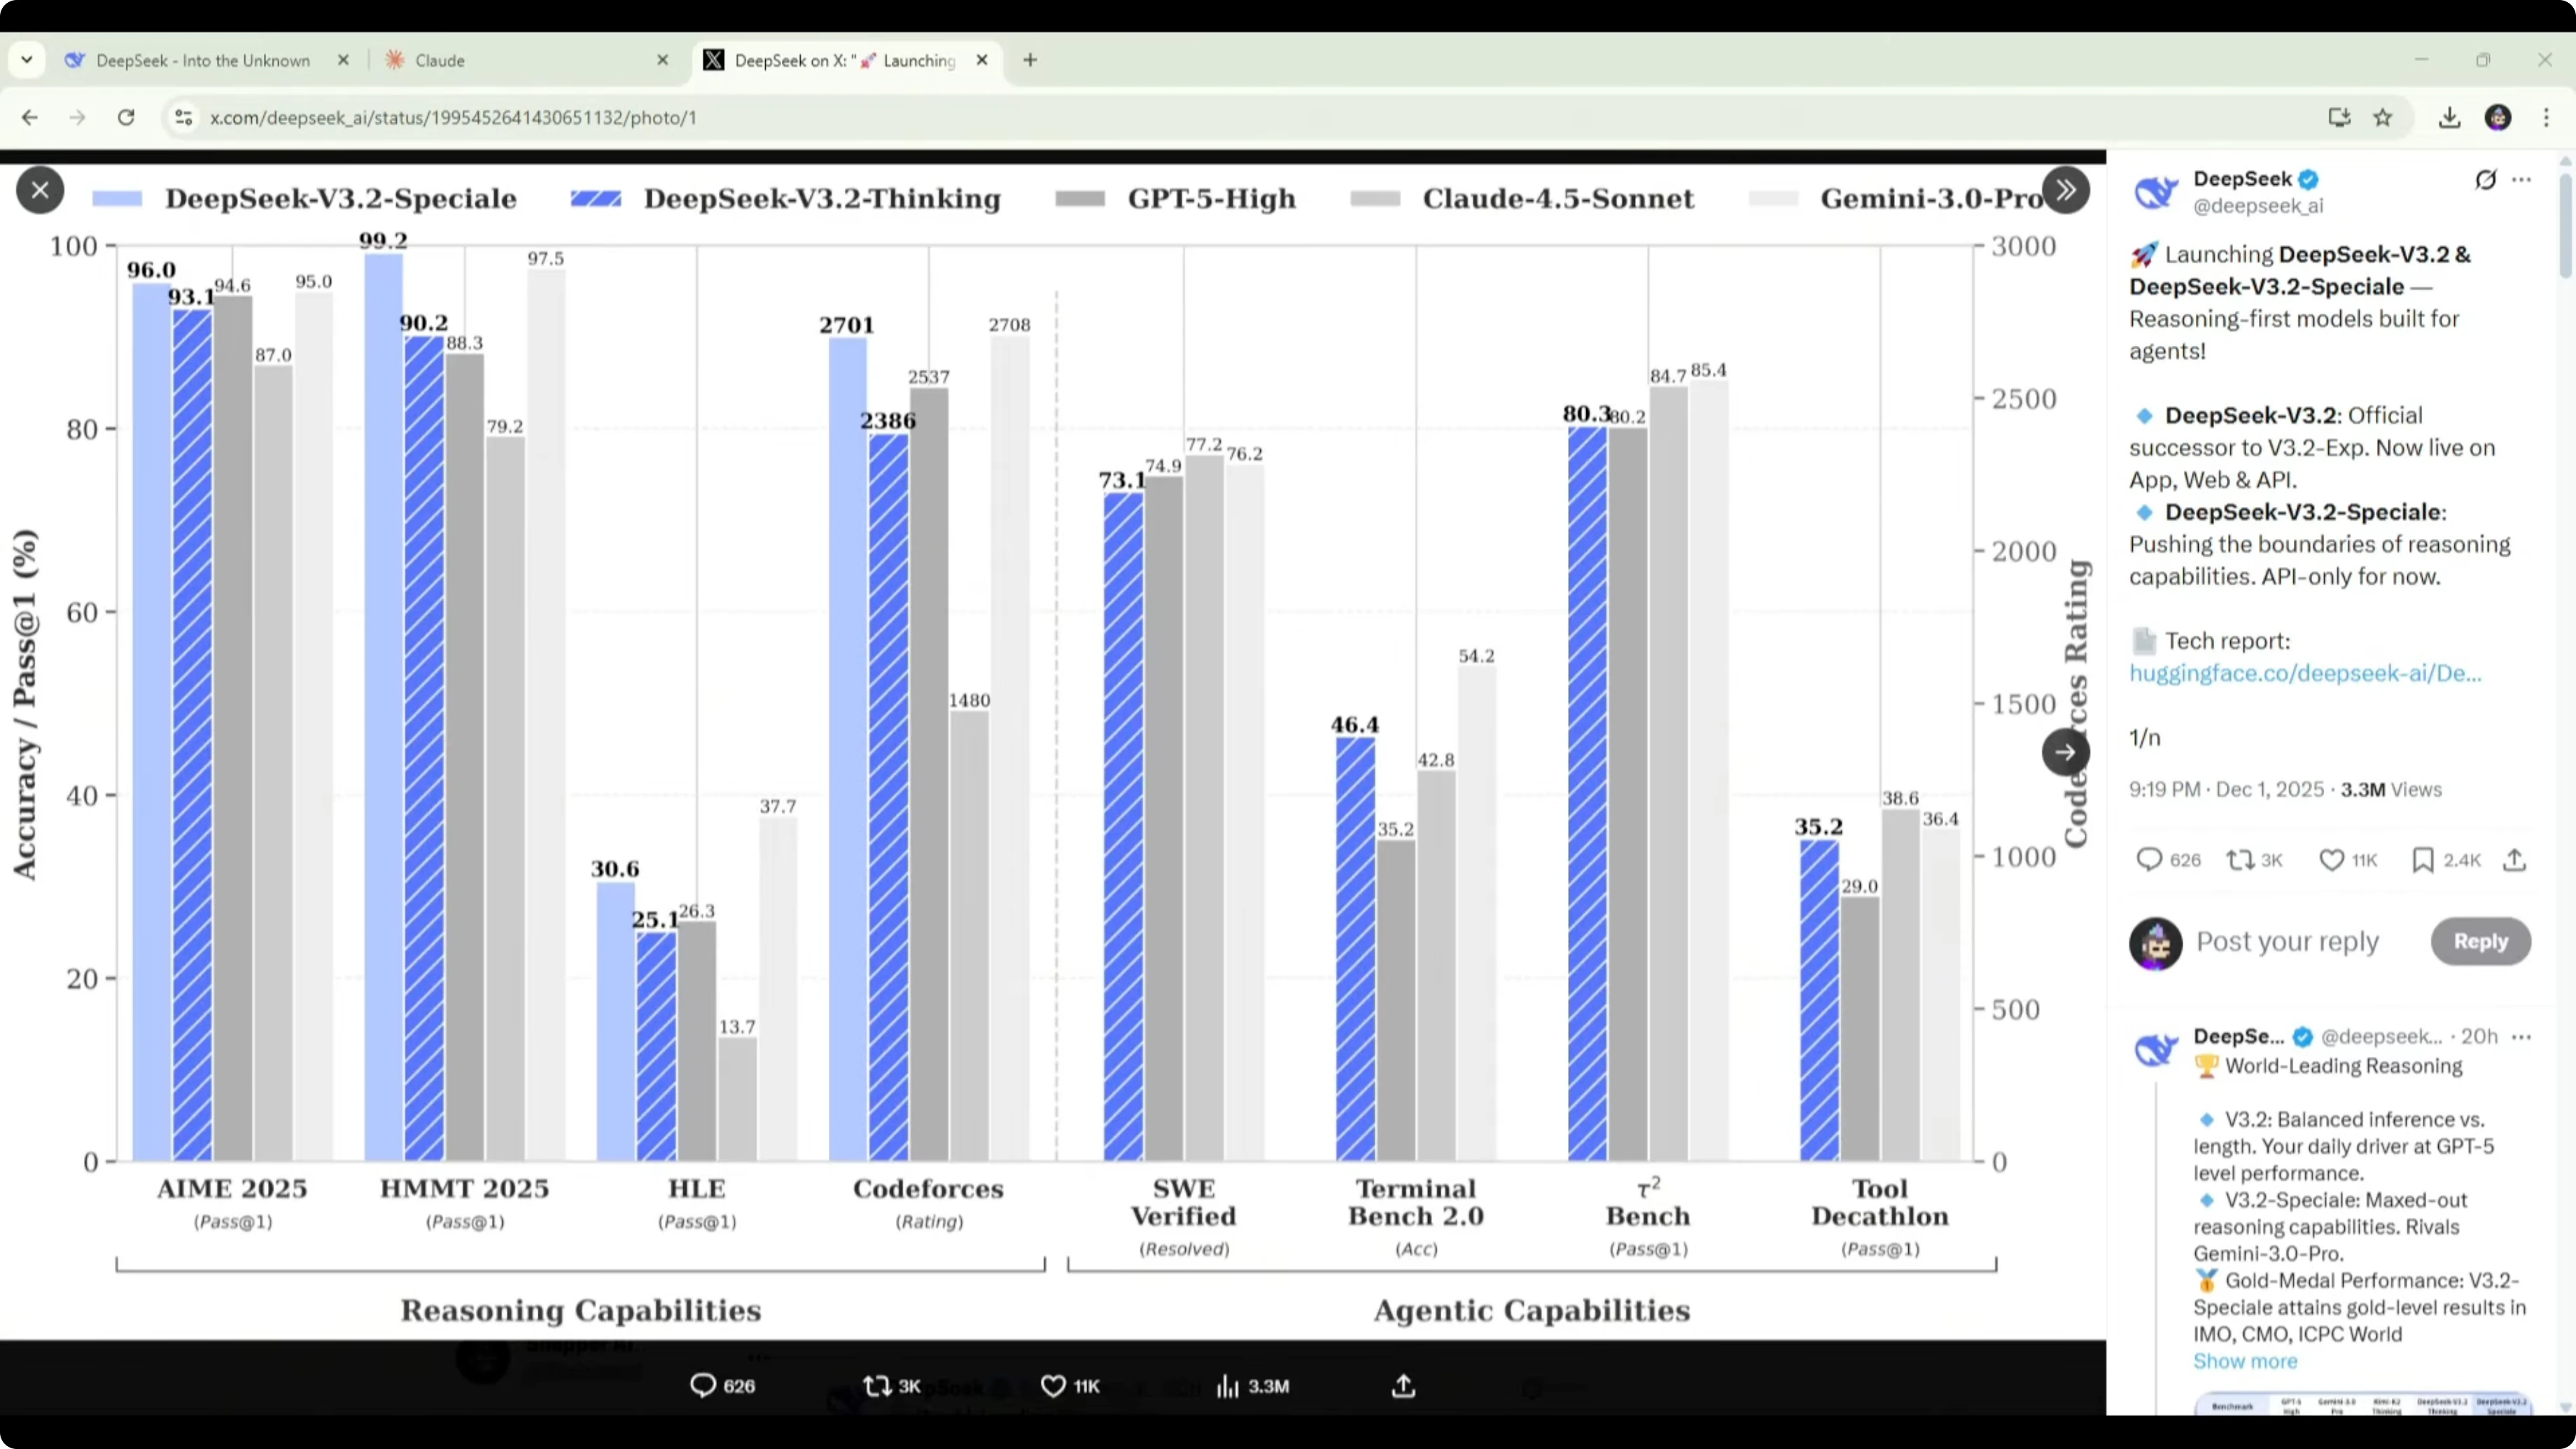Click the reply icon under the post
The height and width of the screenshot is (1449, 2576).
(2148, 860)
